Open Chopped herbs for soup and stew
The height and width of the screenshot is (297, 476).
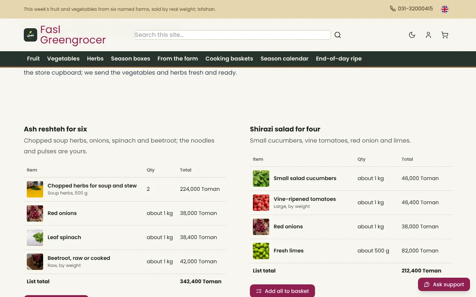92,186
